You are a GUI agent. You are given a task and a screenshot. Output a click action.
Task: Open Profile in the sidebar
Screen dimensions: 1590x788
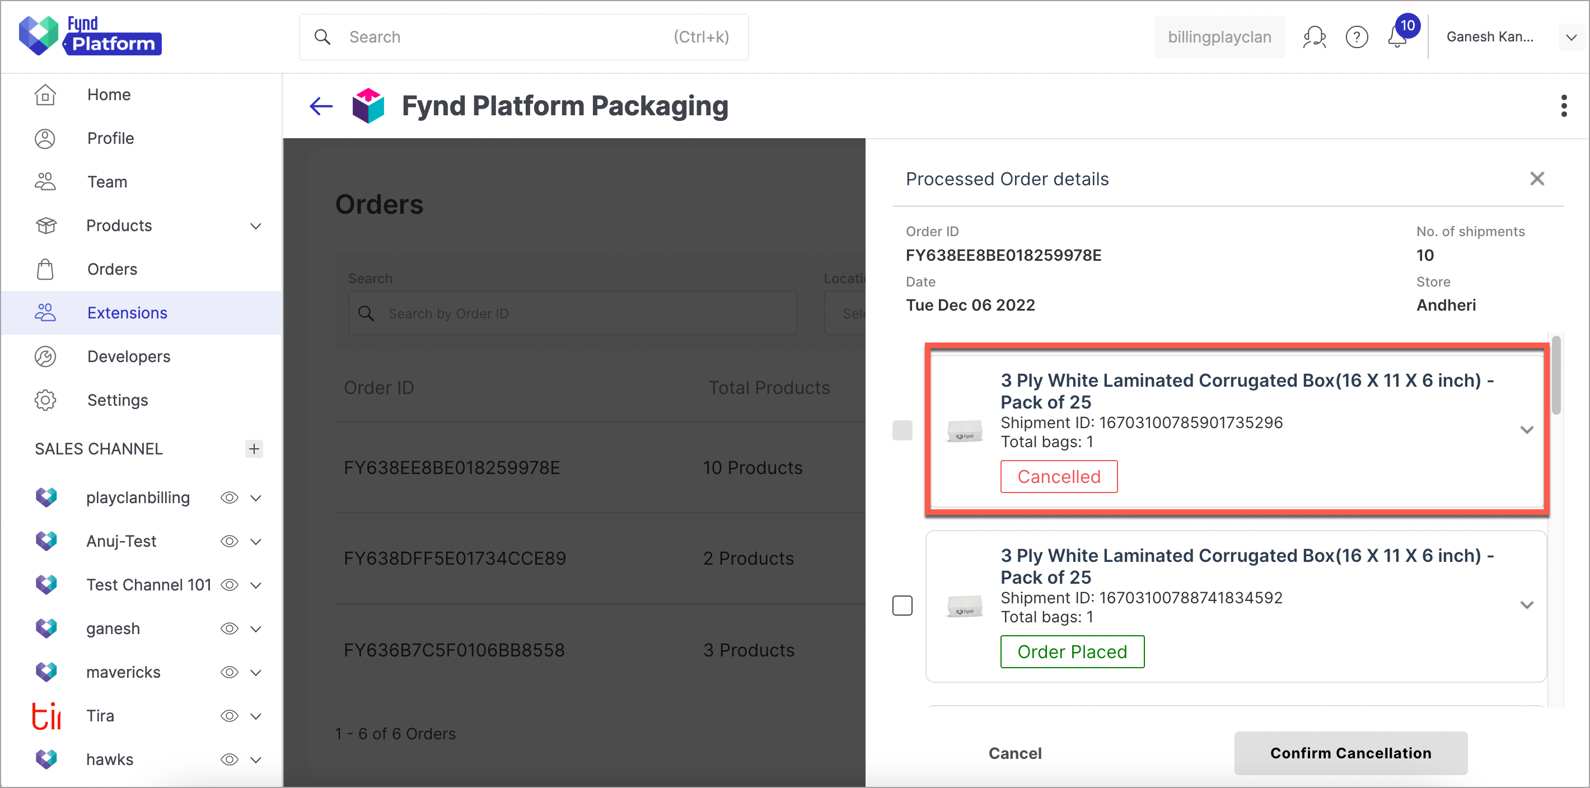coord(141,139)
